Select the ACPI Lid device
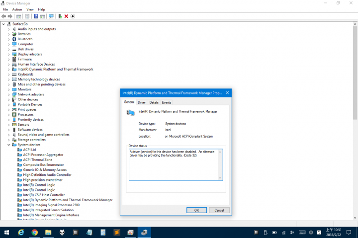This screenshot has width=358, height=238. coord(29,150)
